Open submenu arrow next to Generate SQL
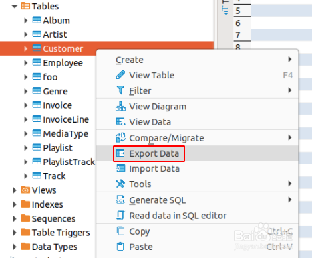Screen dimensions: 312x258 pyautogui.click(x=289, y=200)
